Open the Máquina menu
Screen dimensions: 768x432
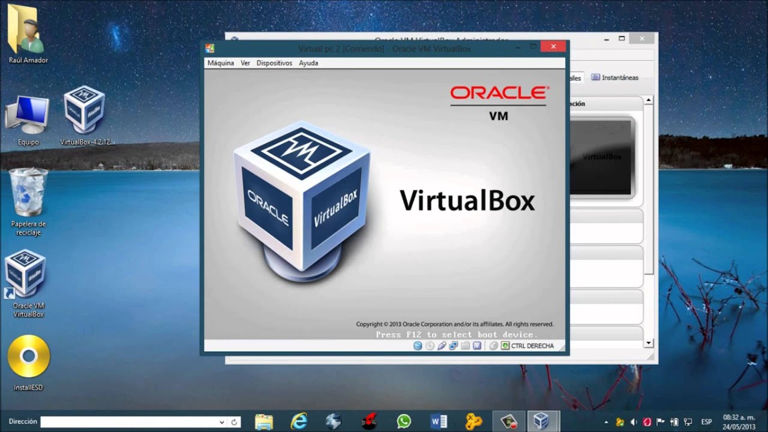(220, 63)
